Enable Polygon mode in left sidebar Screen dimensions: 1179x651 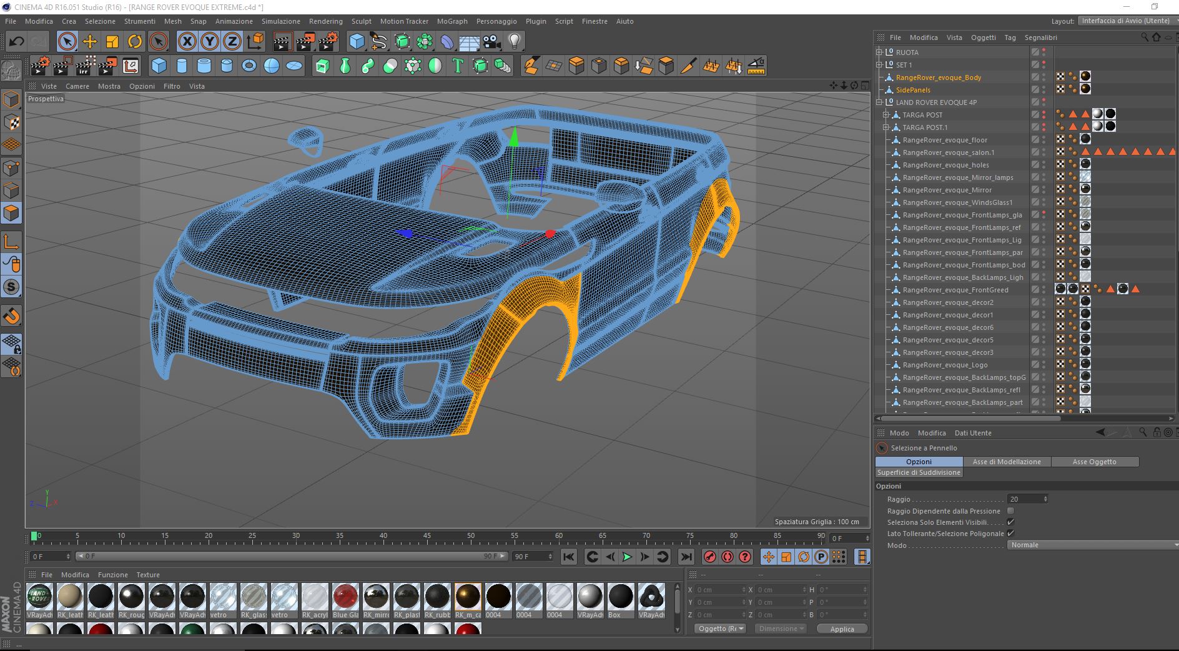pyautogui.click(x=12, y=213)
